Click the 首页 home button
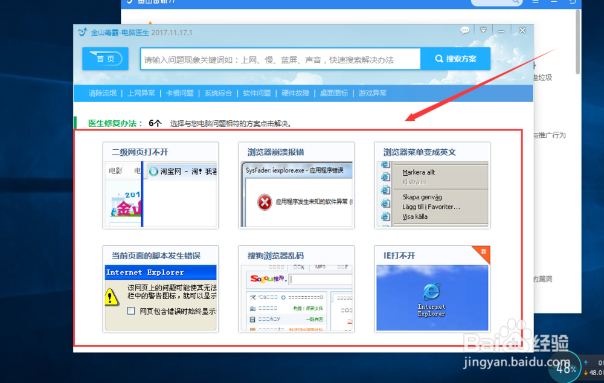604x383 pixels. (x=105, y=59)
